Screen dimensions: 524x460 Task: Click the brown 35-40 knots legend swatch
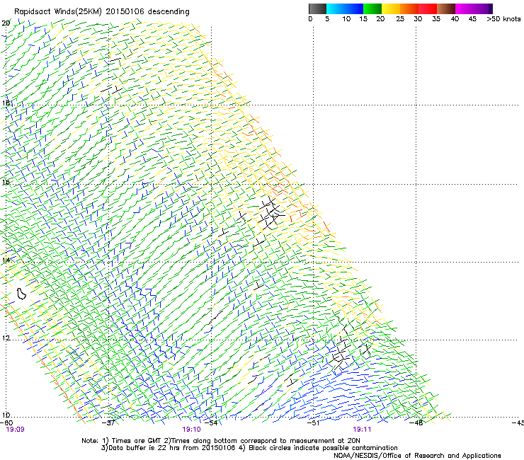(446, 8)
